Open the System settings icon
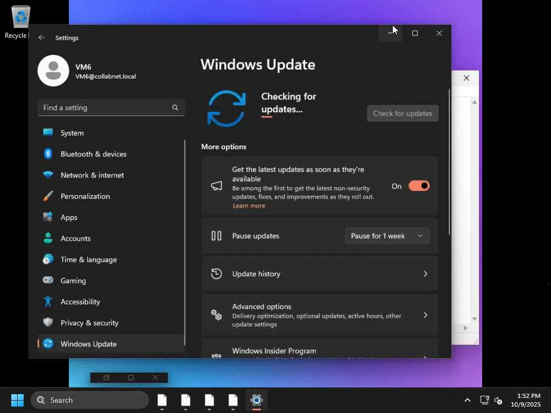 [x=48, y=132]
